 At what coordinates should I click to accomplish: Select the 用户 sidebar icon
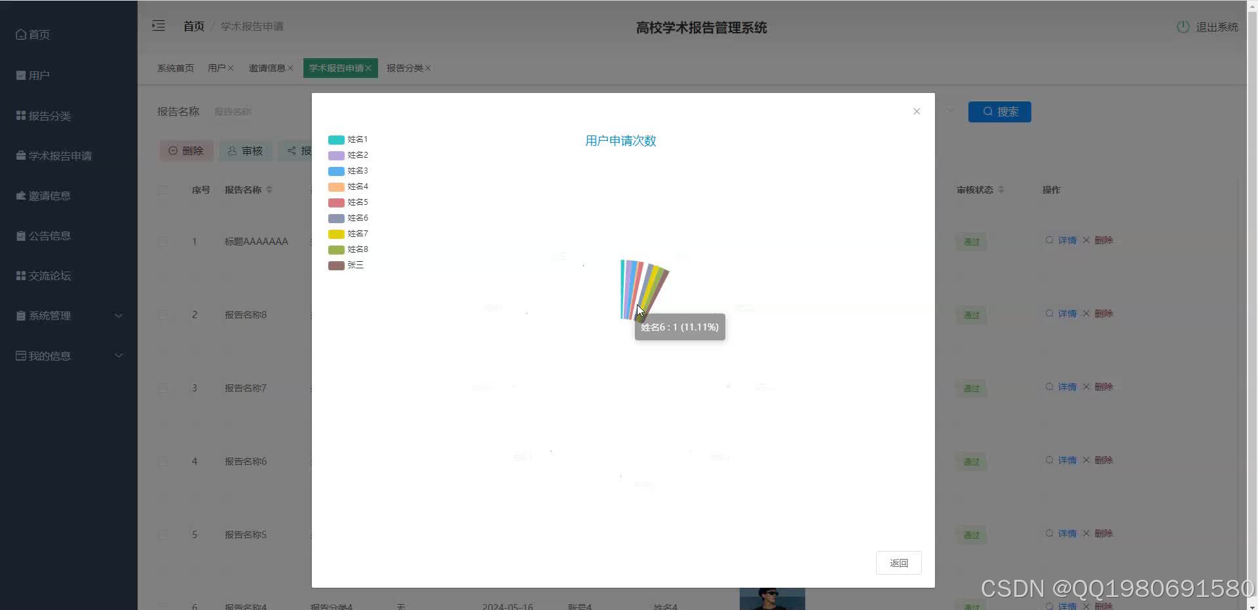click(x=20, y=75)
